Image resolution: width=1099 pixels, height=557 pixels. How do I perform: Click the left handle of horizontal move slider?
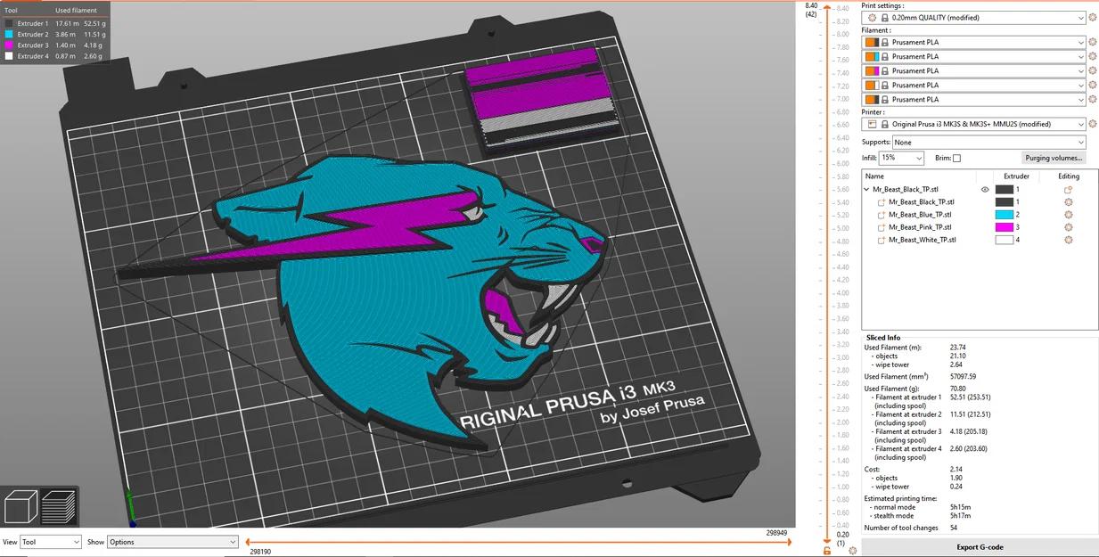(249, 542)
